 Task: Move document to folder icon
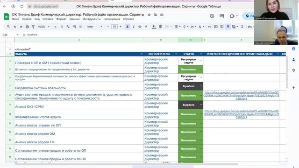(x=156, y=14)
